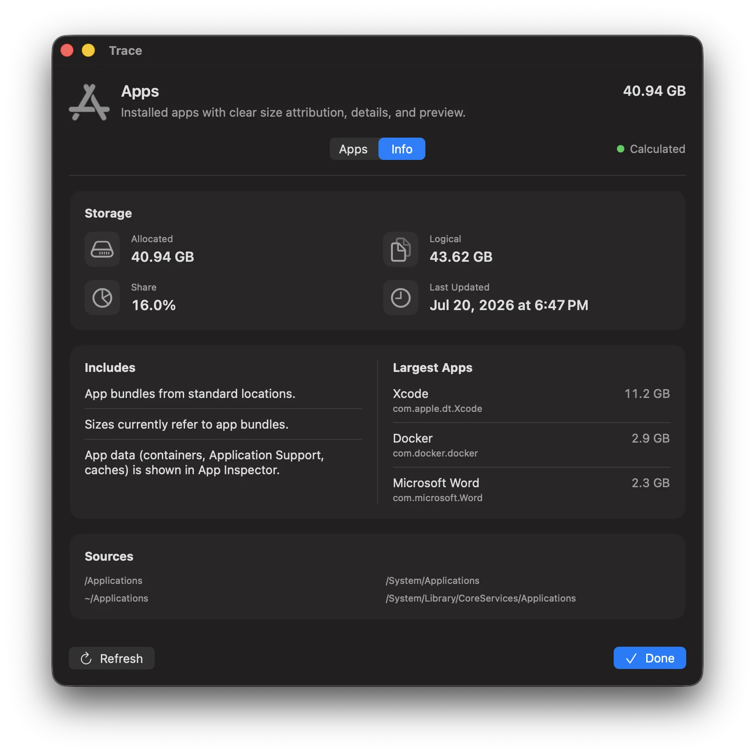This screenshot has height=755, width=755.
Task: Click the Includes heading
Action: pyautogui.click(x=110, y=368)
